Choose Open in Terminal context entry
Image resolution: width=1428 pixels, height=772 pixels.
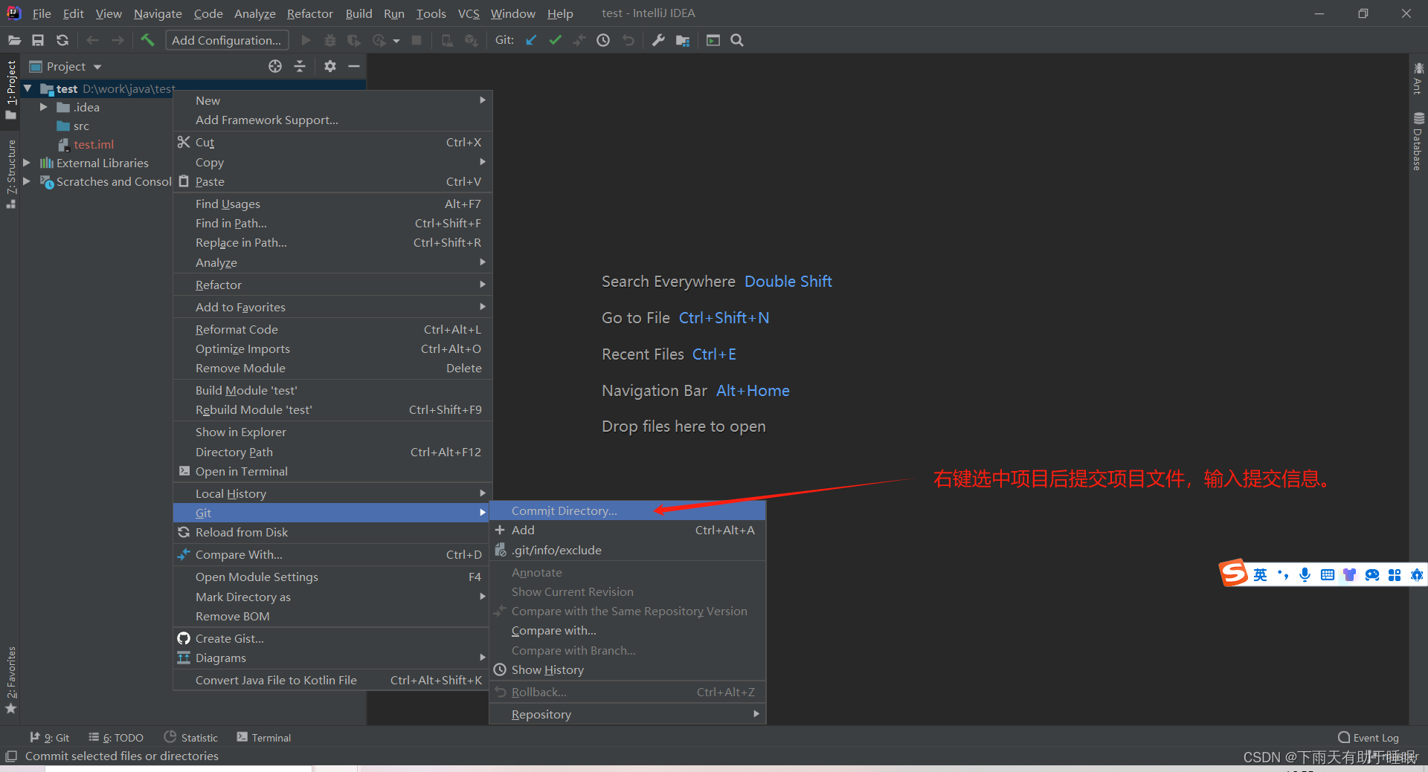tap(332, 471)
